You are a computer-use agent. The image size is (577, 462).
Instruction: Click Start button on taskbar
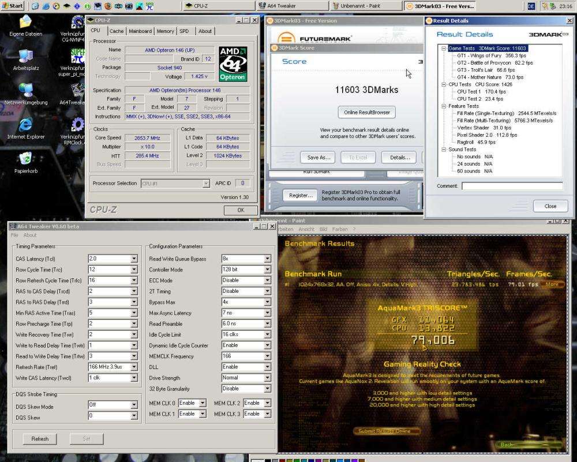[x=13, y=6]
